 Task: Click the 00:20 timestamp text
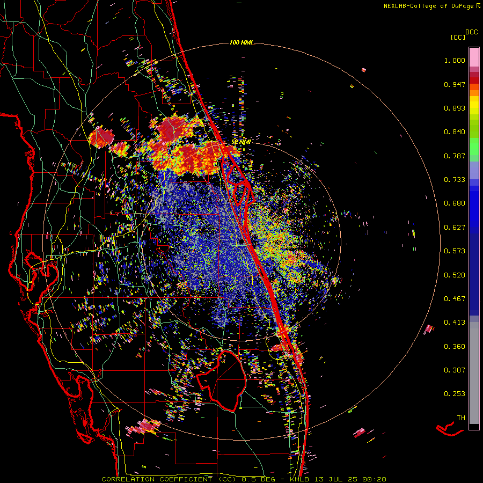372,479
